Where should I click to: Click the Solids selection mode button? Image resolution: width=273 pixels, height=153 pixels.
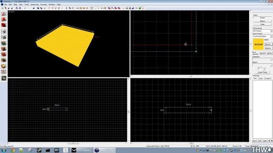pos(262,24)
